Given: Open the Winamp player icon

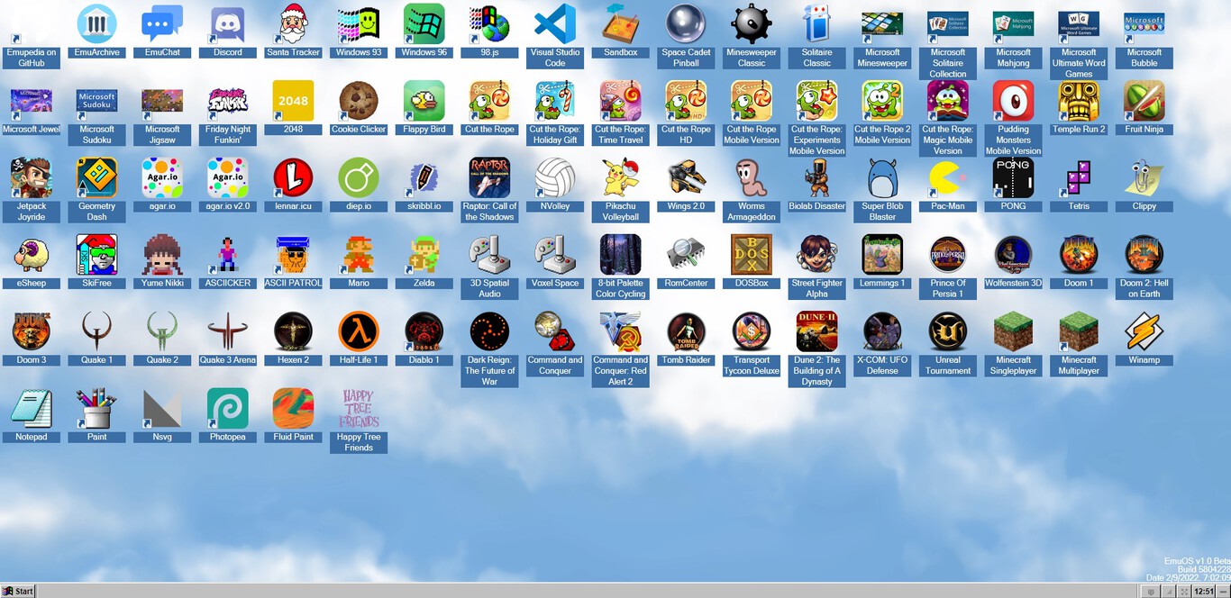Looking at the screenshot, I should [1144, 331].
